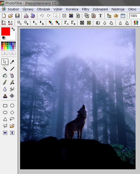Click the red foreground color swatch
The height and width of the screenshot is (174, 140).
point(6,32)
